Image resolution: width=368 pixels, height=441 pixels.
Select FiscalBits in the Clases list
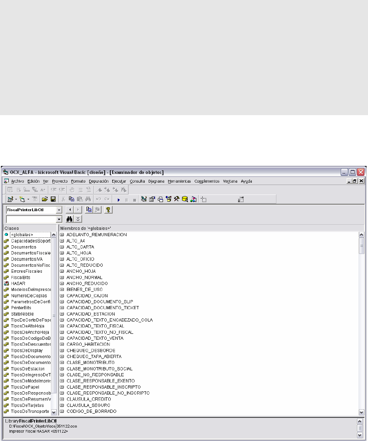pos(21,277)
